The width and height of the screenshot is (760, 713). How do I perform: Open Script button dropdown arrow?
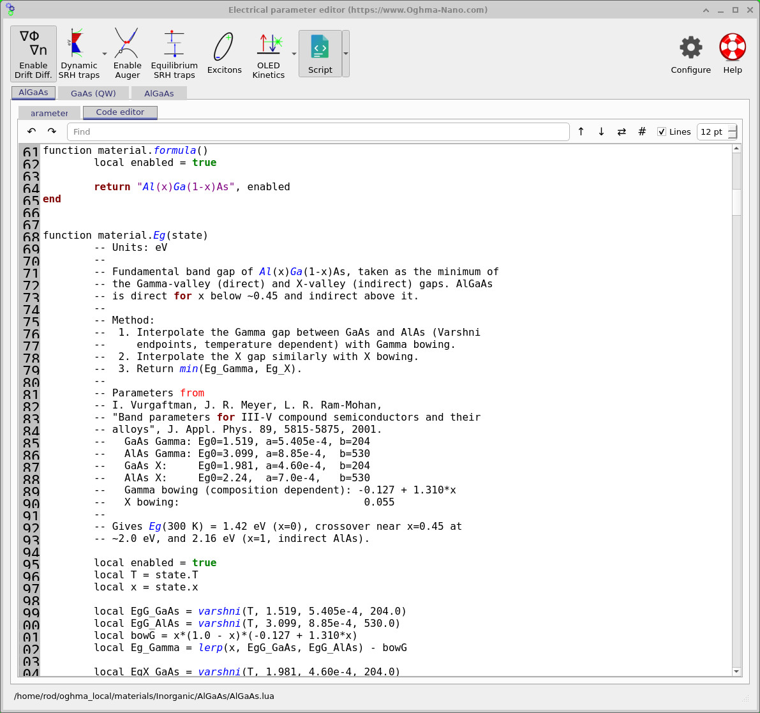[346, 54]
